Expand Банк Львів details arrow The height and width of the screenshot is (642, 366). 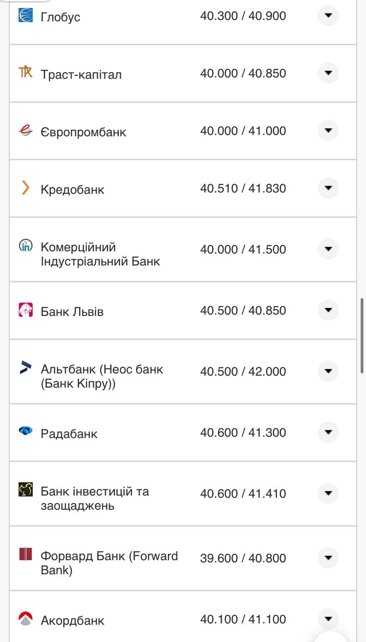(328, 310)
